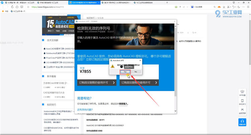This screenshot has height=135, width=251.
Task: Click the 重新输入 link in help section
Action: [123, 104]
